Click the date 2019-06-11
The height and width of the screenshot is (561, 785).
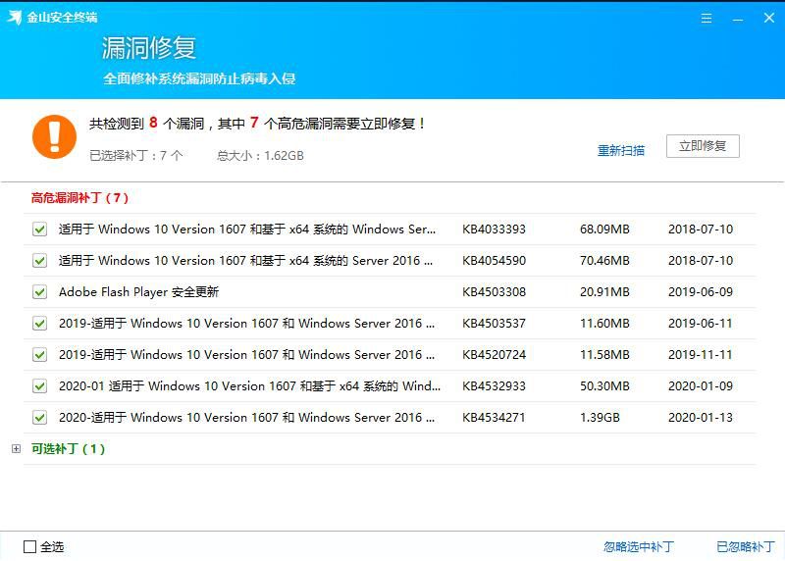(701, 324)
